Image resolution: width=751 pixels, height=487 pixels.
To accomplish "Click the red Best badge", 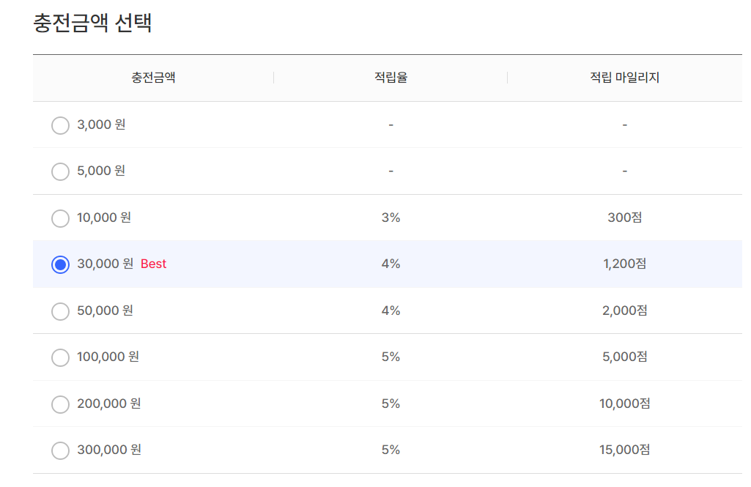I will click(x=153, y=264).
